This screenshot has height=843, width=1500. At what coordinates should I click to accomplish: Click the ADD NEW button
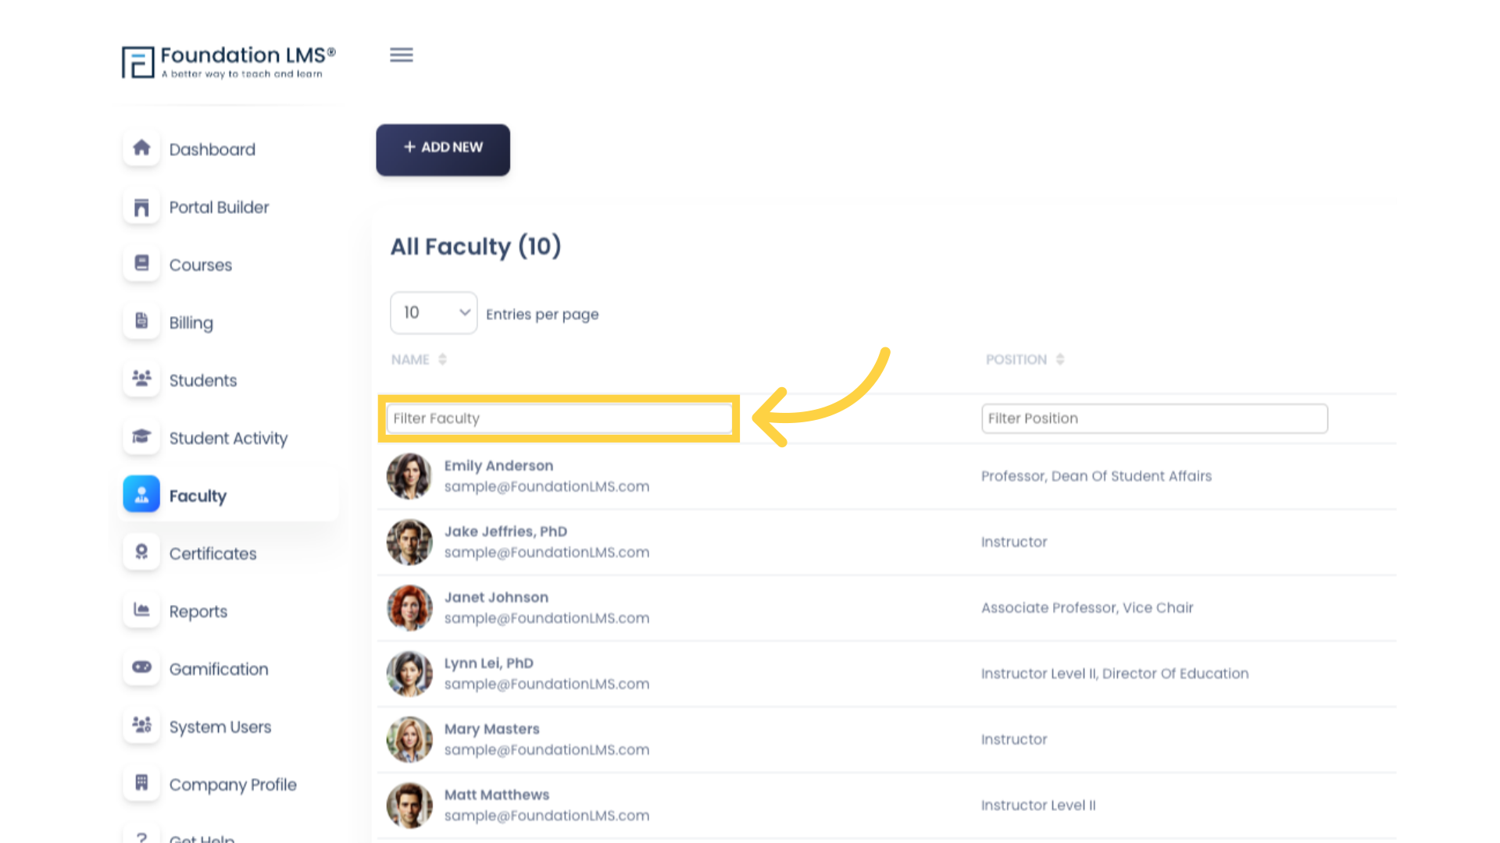tap(443, 148)
